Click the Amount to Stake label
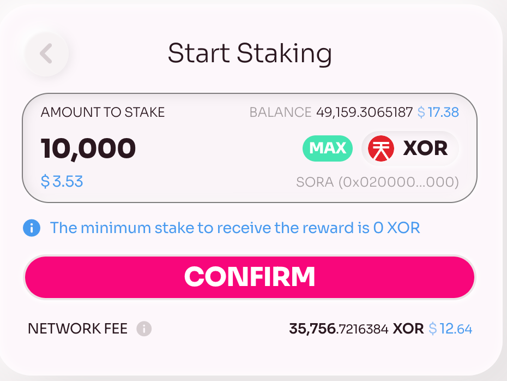 (x=103, y=112)
